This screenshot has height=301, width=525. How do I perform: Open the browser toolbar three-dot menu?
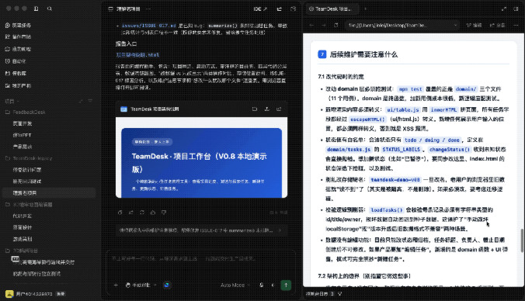pos(516,25)
